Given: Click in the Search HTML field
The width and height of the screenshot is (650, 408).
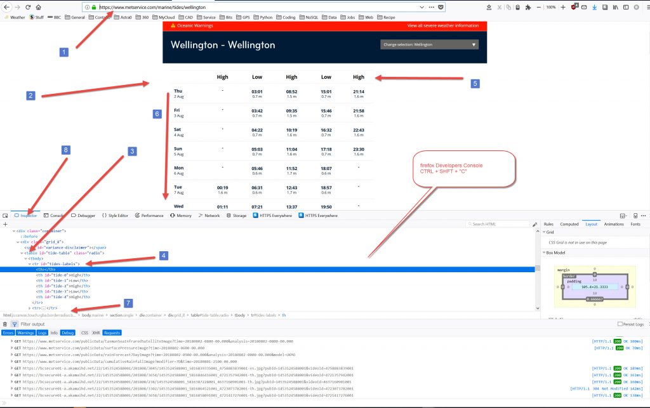Looking at the screenshot, I should [500, 224].
